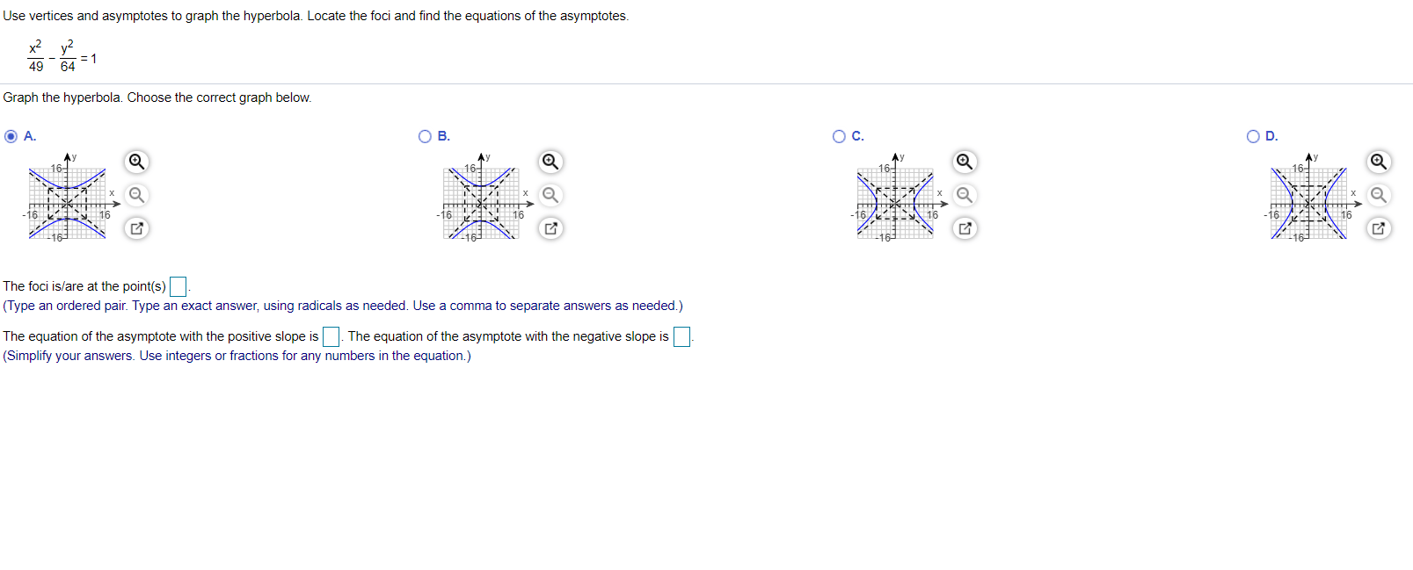Open graph D in popup window
1413x570 pixels.
tap(1379, 228)
